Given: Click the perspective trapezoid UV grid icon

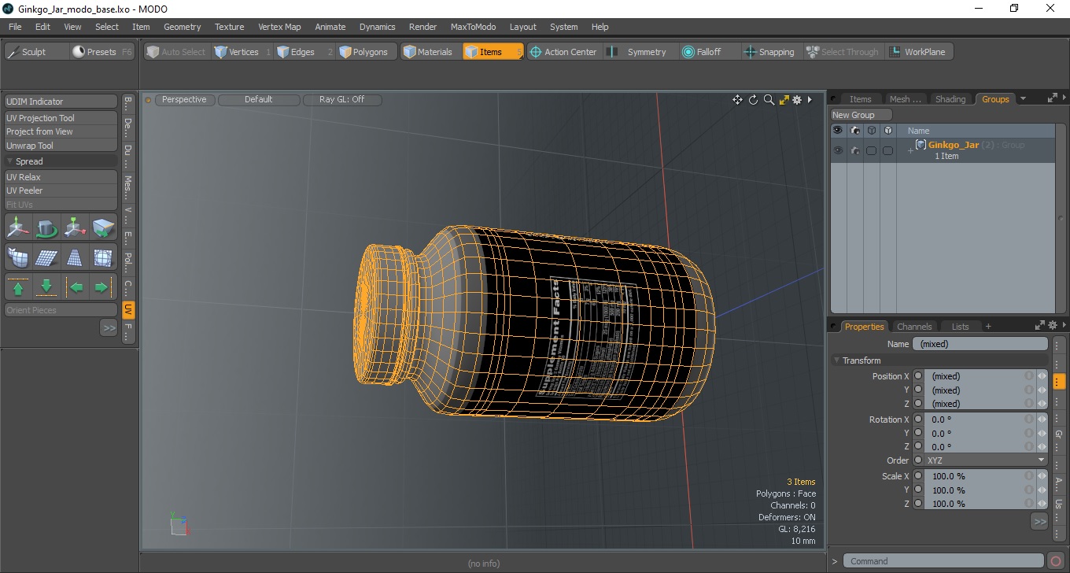Looking at the screenshot, I should pyautogui.click(x=75, y=257).
